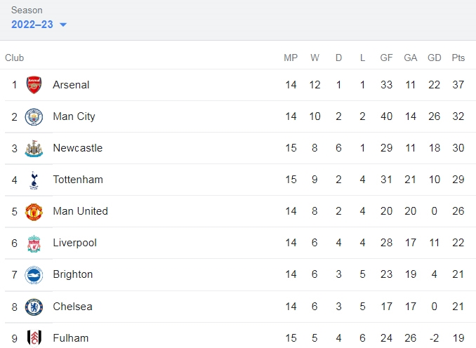The width and height of the screenshot is (476, 348).
Task: Click the Liverpool club crest
Action: (34, 243)
